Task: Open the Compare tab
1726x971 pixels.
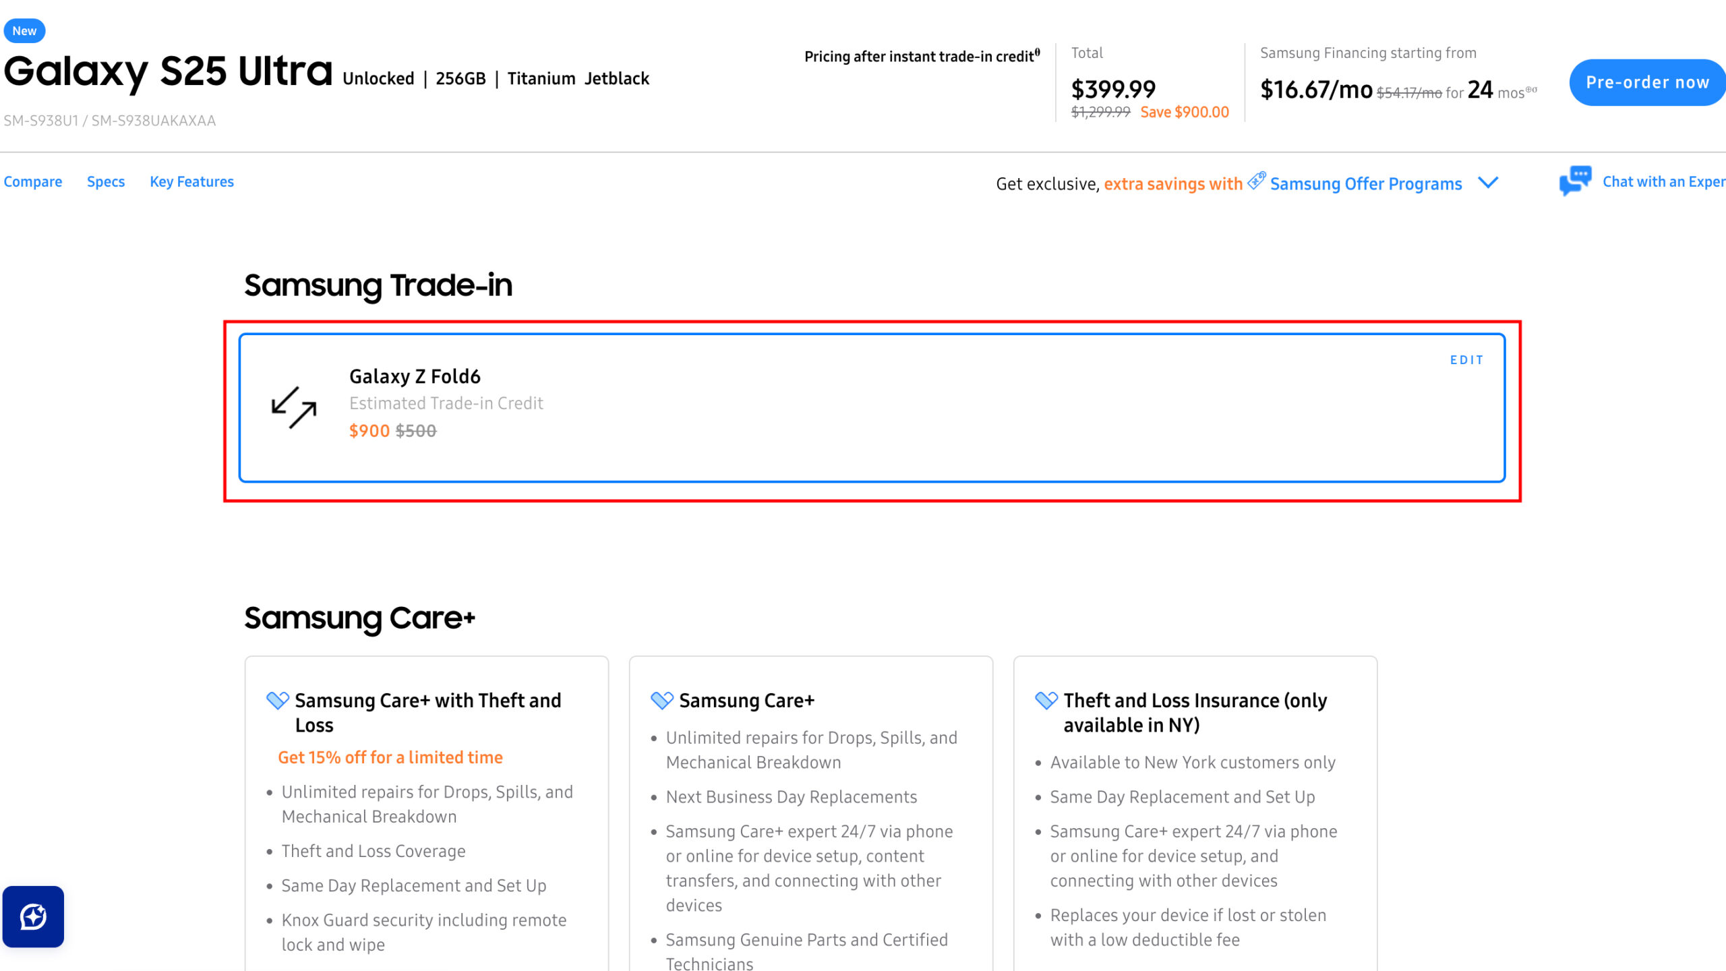Action: point(33,182)
